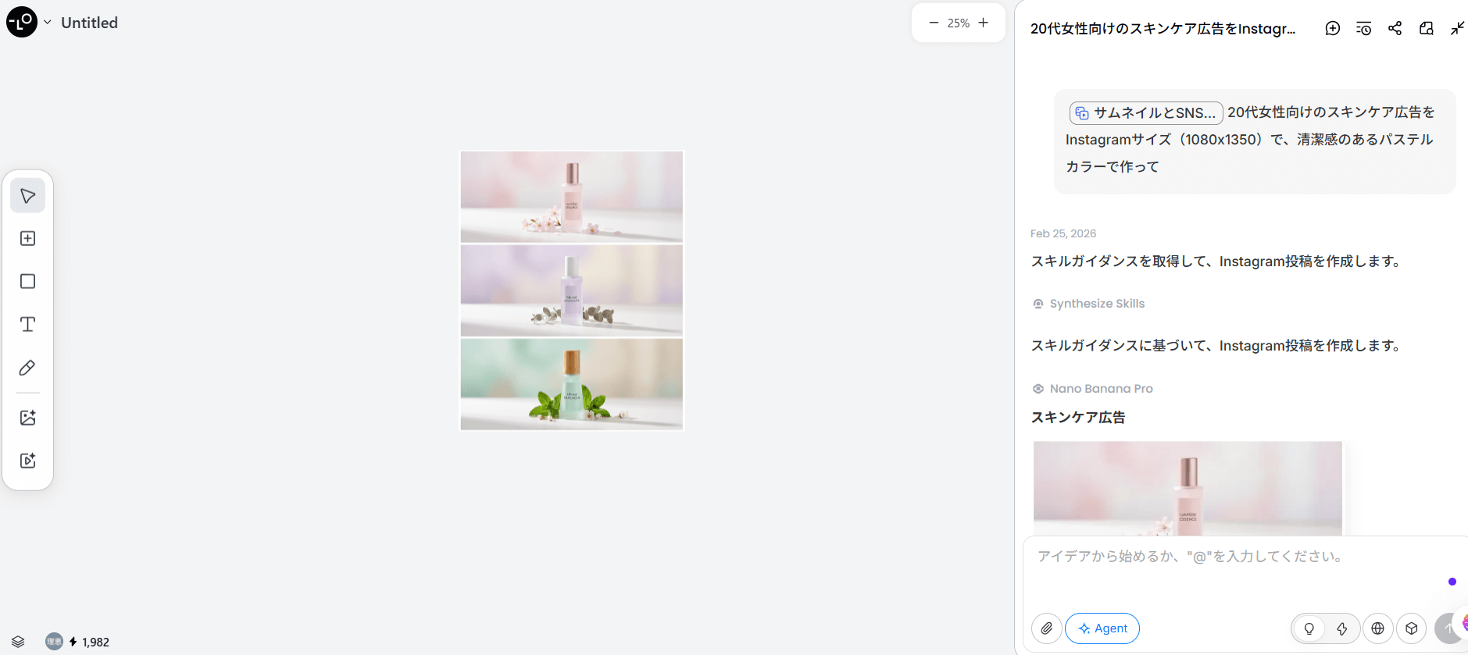The height and width of the screenshot is (655, 1468).
Task: Select the Frame add tool
Action: pos(27,239)
